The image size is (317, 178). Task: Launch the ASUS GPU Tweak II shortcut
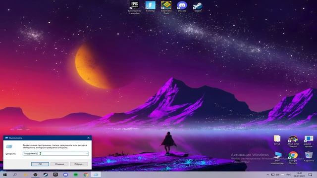(x=293, y=141)
